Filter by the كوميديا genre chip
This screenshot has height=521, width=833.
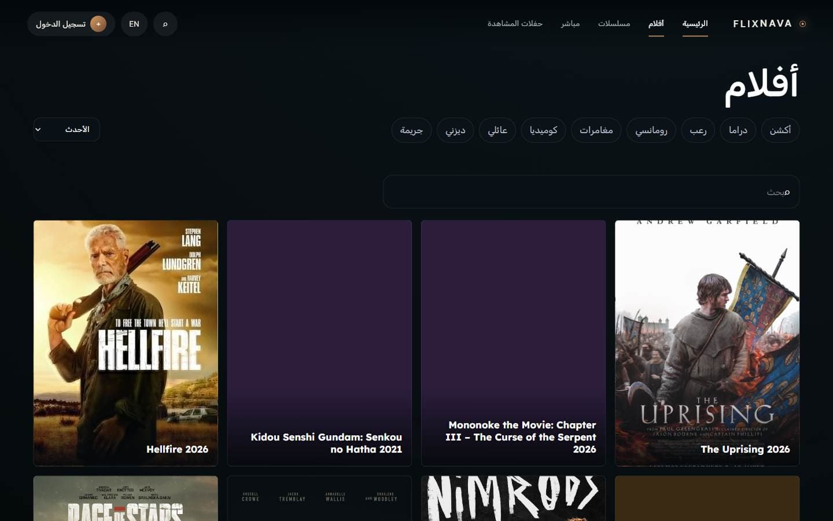[x=544, y=130]
